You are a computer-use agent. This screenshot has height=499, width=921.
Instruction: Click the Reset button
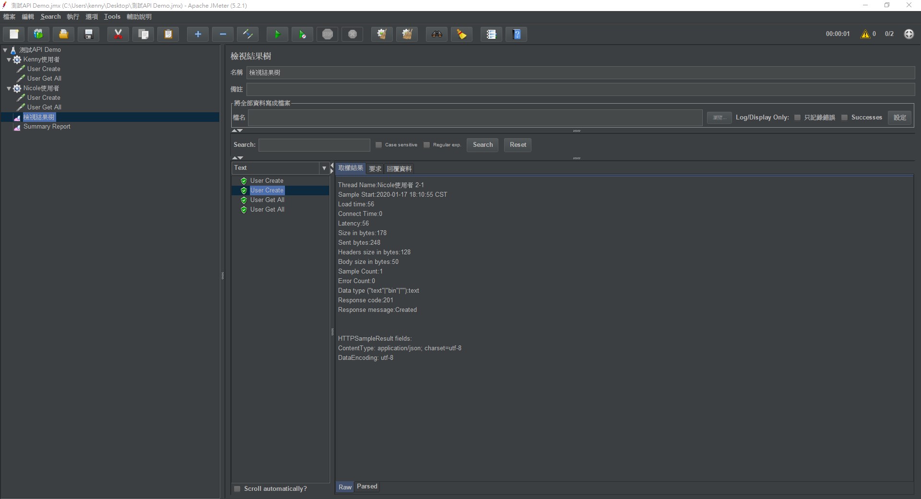(518, 145)
